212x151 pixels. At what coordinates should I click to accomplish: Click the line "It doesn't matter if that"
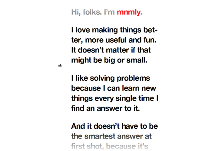tap(111, 50)
